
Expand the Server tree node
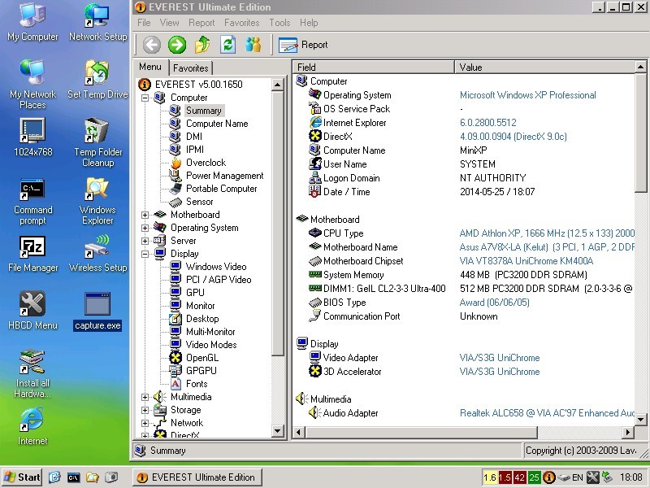click(x=145, y=241)
